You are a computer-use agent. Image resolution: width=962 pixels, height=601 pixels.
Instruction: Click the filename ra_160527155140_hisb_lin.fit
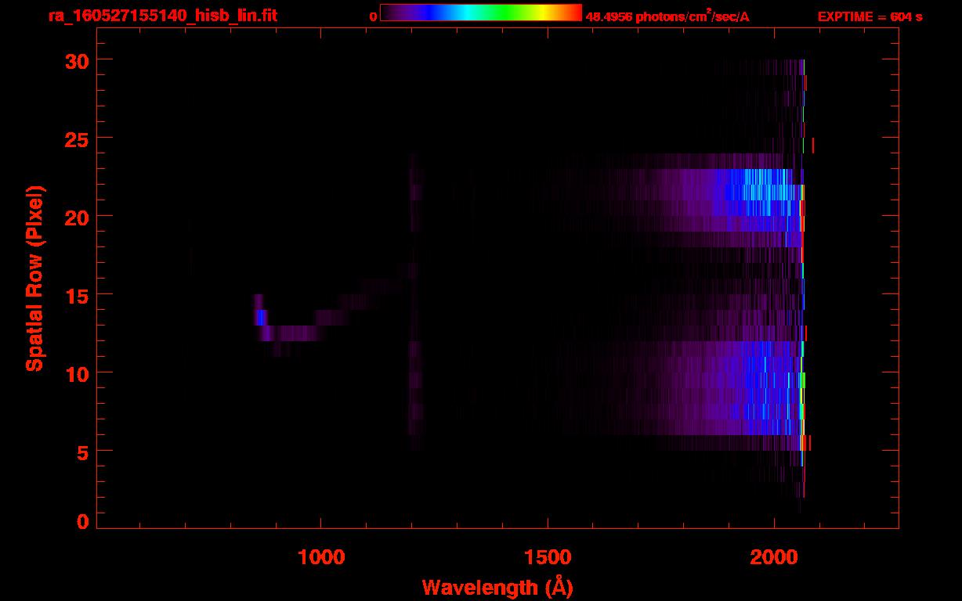click(165, 16)
